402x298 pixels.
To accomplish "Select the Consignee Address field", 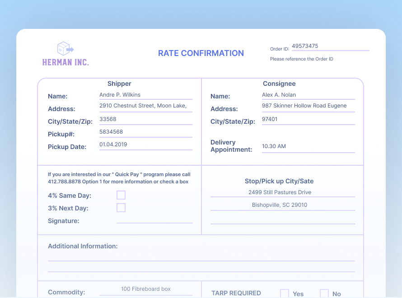I will click(308, 106).
